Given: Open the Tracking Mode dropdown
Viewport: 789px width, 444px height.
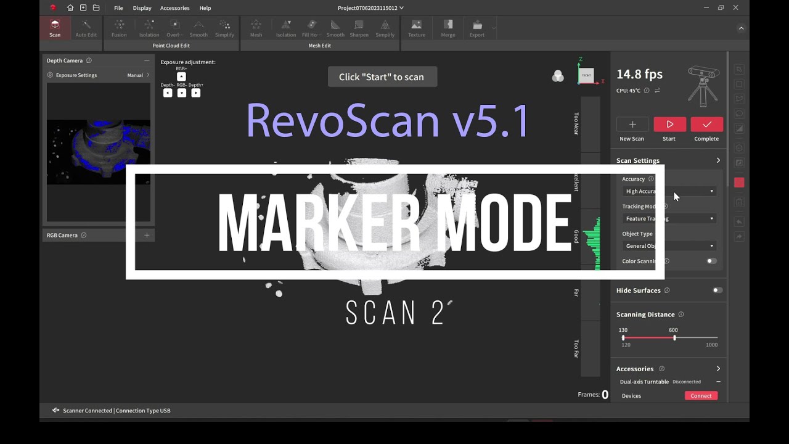Looking at the screenshot, I should pos(669,218).
